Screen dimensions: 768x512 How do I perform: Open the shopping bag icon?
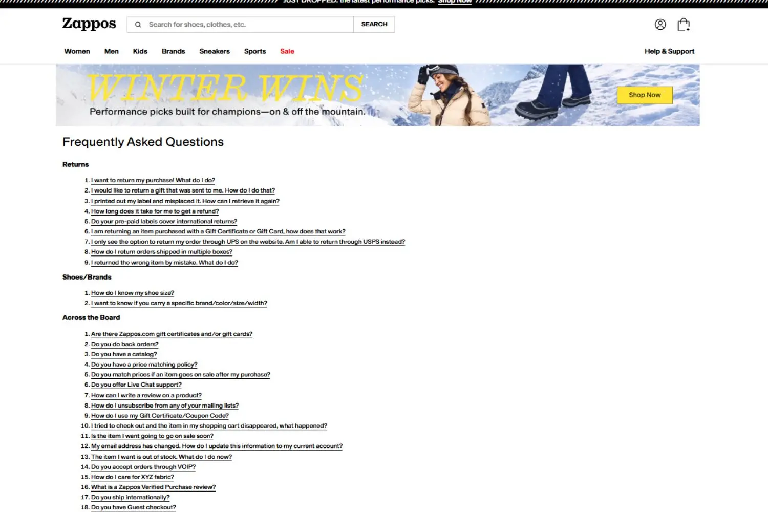(684, 24)
